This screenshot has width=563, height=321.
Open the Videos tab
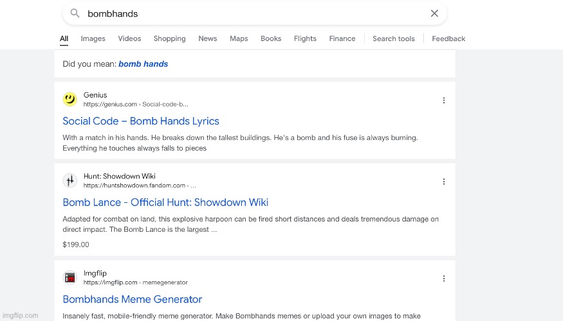point(129,39)
